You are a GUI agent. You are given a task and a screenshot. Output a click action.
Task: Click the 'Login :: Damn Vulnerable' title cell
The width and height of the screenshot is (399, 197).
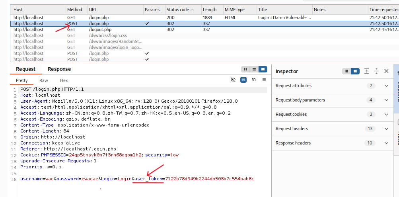[x=284, y=18]
